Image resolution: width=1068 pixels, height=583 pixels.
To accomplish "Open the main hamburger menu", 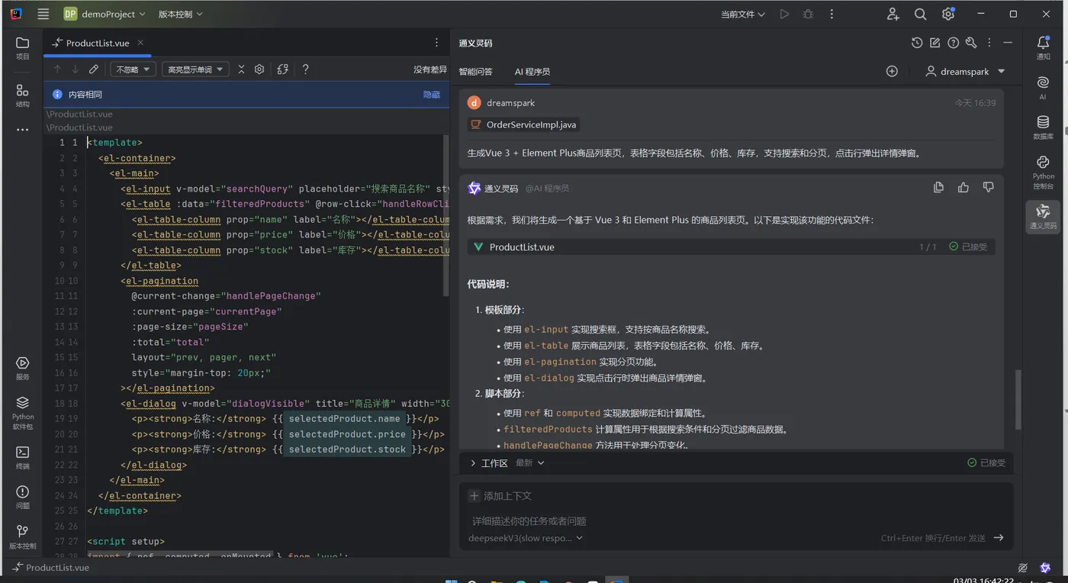I will (x=43, y=14).
